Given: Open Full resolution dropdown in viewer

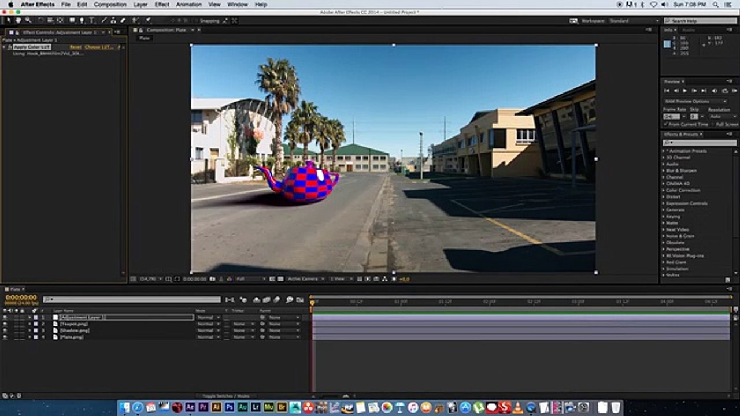Looking at the screenshot, I should coord(250,279).
